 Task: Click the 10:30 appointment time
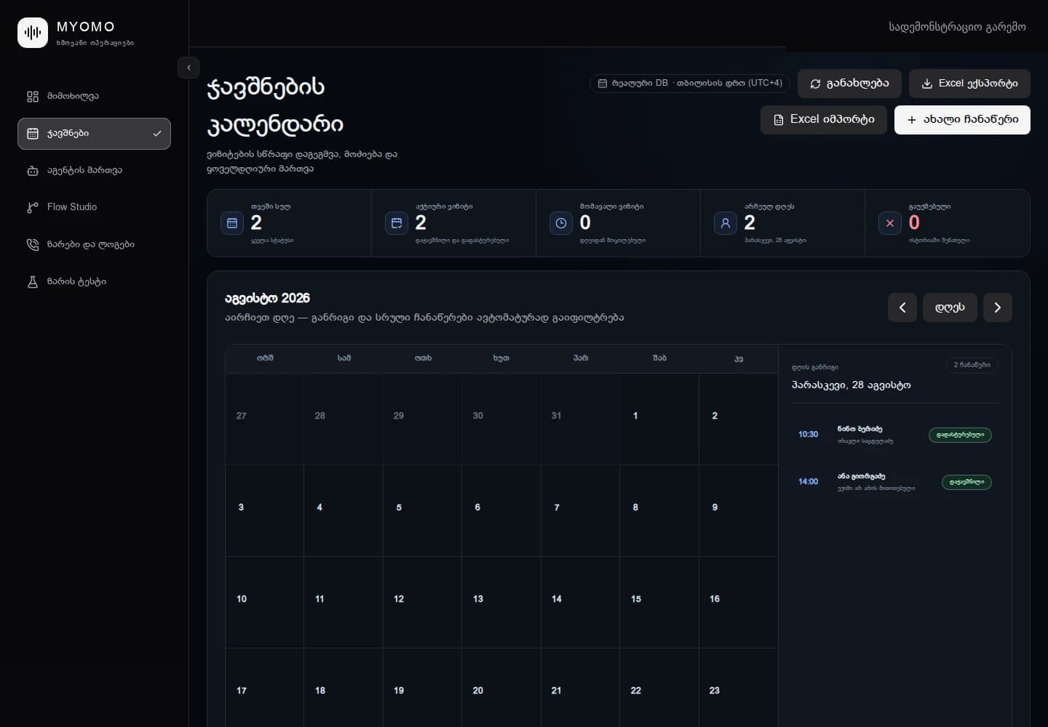click(808, 435)
